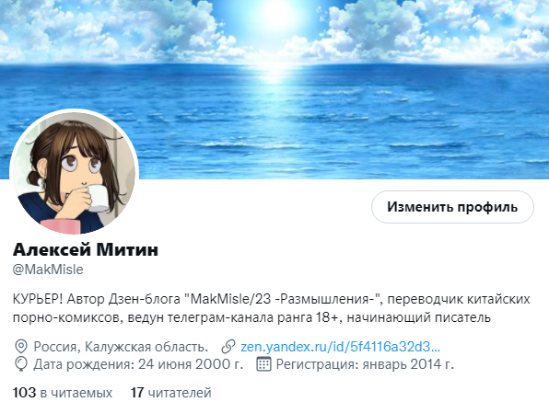Click the birthday balloon icon
Screen dimensions: 549x402
[21, 364]
